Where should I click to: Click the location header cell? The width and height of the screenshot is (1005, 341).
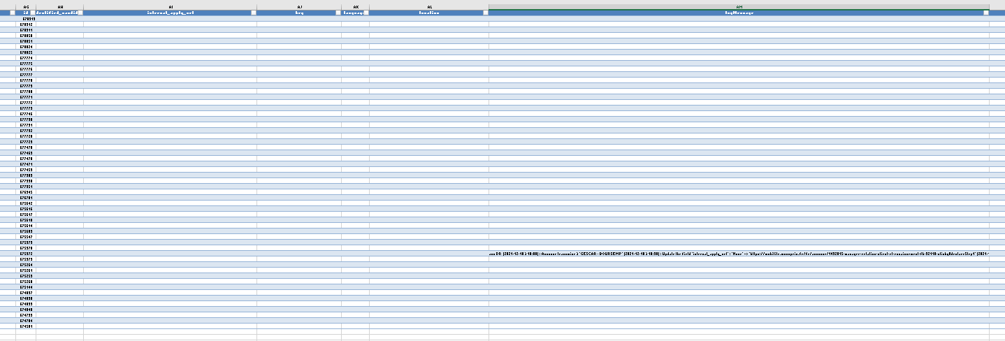pyautogui.click(x=429, y=13)
